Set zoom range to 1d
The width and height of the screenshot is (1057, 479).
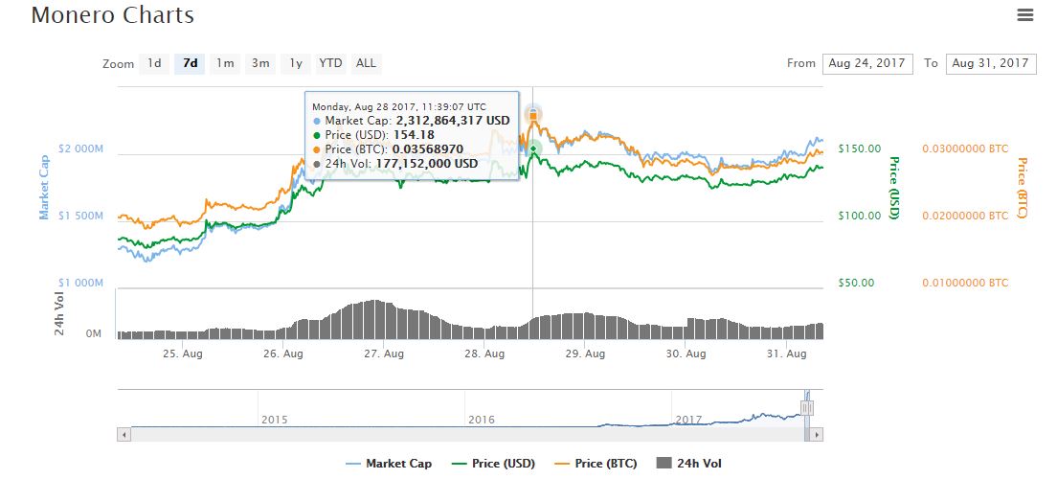coord(154,63)
